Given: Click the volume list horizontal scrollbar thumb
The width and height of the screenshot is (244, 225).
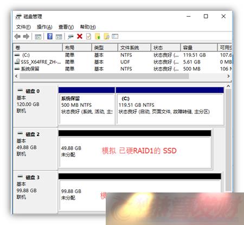Looking at the screenshot, I should [104, 76].
